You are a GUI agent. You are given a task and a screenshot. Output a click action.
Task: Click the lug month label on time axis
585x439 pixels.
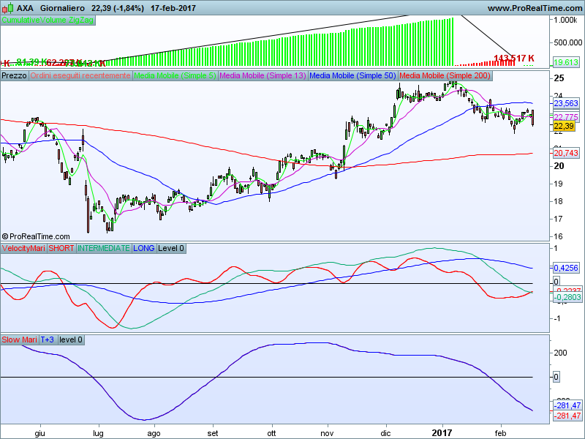coord(99,433)
